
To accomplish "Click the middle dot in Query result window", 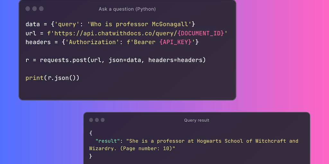I will pos(97,120).
